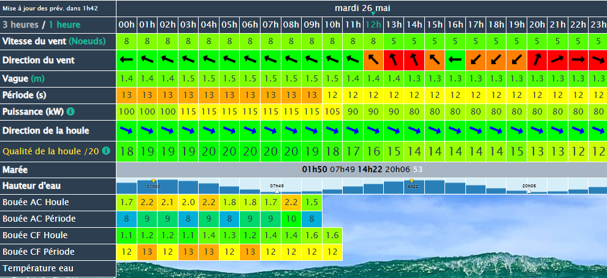Click the 22h eastward wind direction arrow
Image resolution: width=607 pixels, height=278 pixels.
pos(578,60)
